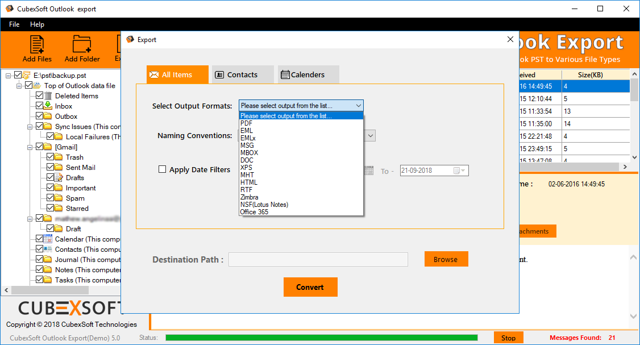Click the Contacts tab card icon
The height and width of the screenshot is (345, 640).
coord(219,74)
